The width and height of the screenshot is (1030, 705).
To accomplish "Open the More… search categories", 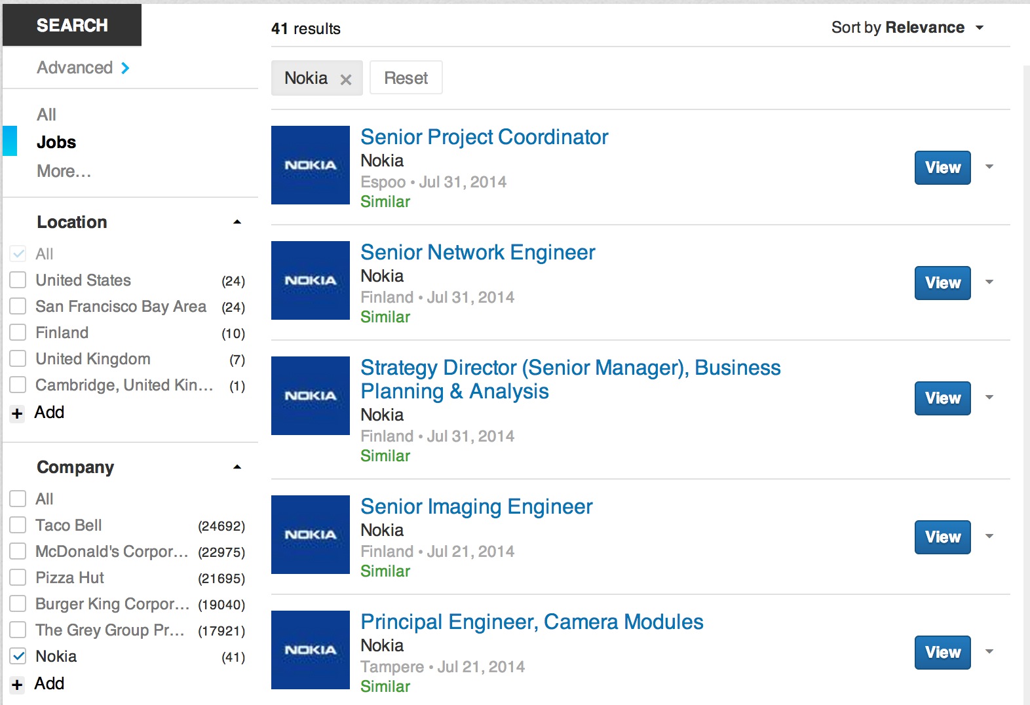I will (x=64, y=171).
